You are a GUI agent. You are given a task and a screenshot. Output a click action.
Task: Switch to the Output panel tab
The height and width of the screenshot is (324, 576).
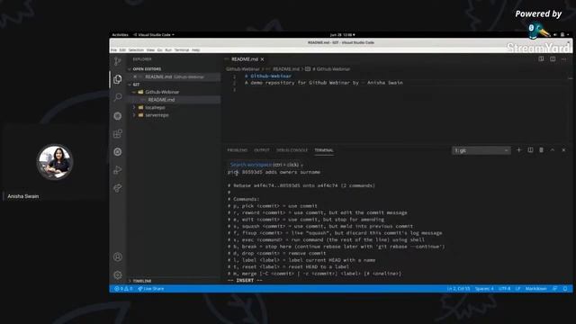[x=262, y=150]
